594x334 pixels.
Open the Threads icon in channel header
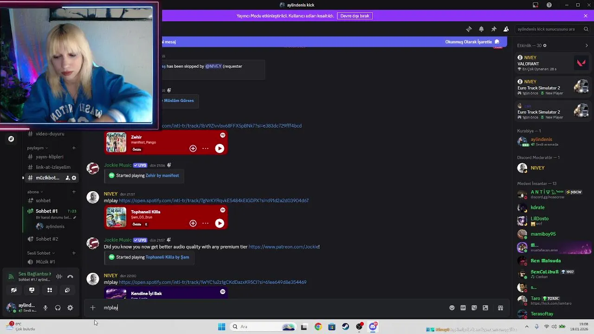(469, 29)
